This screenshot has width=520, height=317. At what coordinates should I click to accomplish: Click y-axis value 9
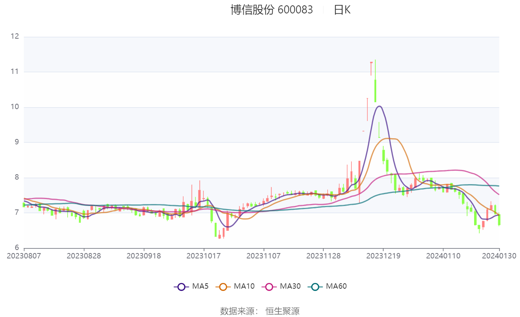(x=17, y=142)
